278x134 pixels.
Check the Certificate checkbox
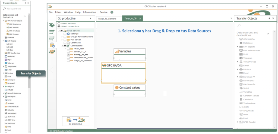tap(65, 43)
